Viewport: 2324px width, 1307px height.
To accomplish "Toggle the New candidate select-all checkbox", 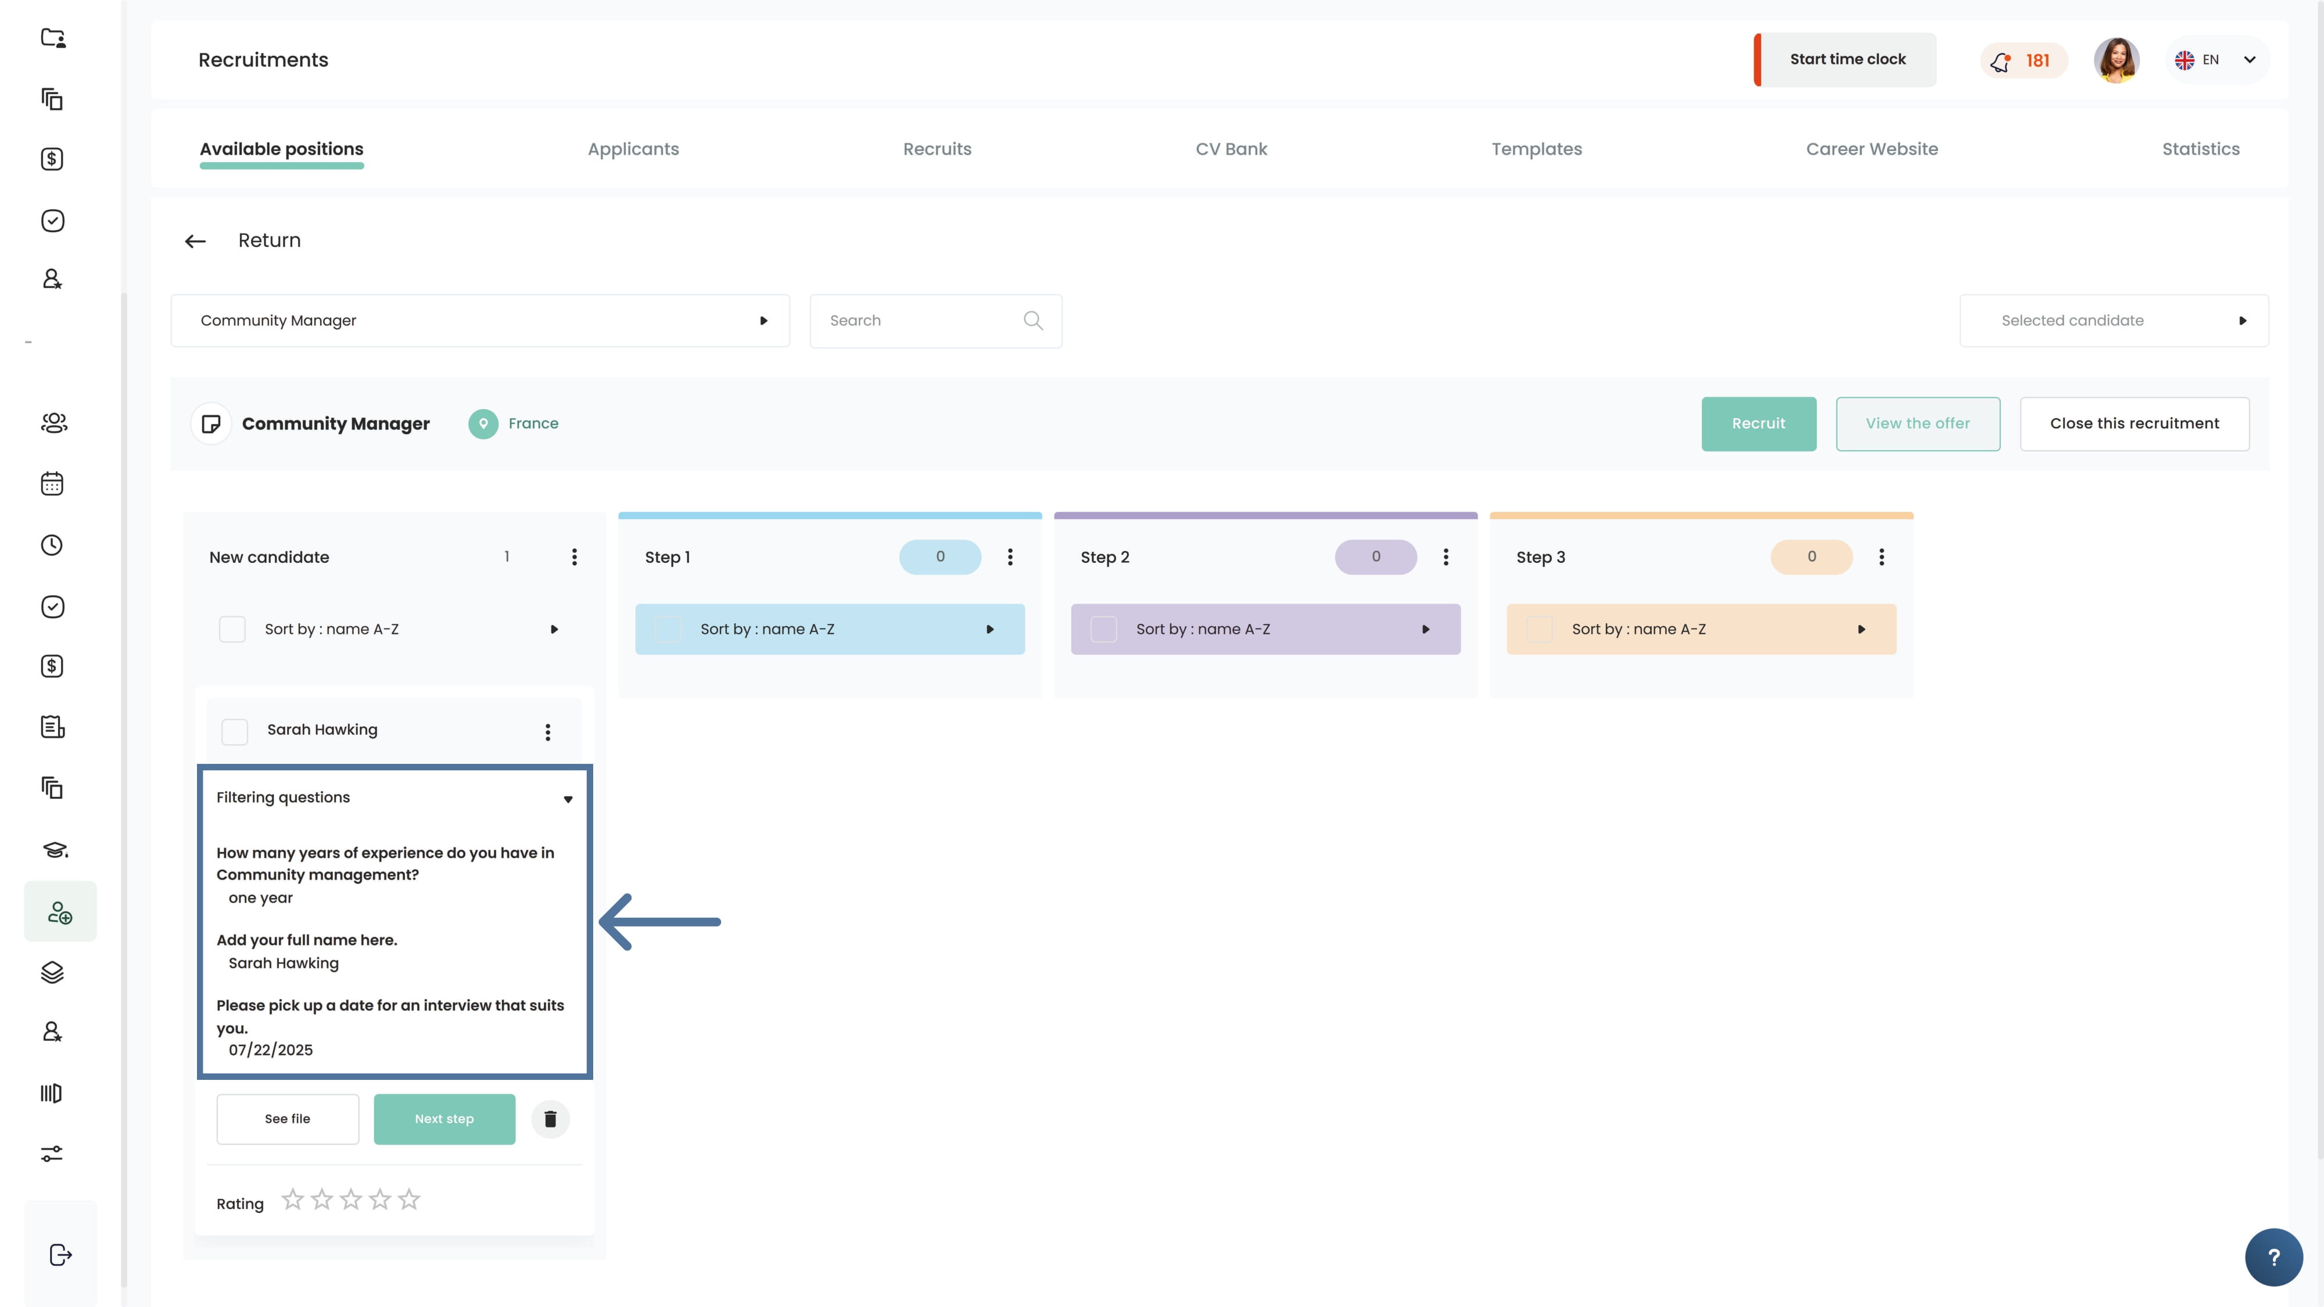I will pos(232,629).
